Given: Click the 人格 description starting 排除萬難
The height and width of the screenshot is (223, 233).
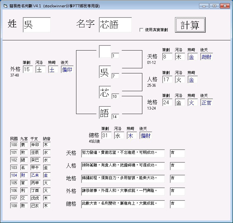Looking at the screenshot, I should 123,166.
